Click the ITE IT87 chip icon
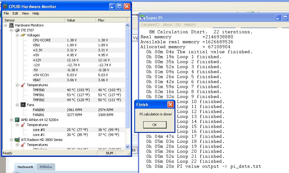The width and height of the screenshot is (289, 173). pos(17,30)
